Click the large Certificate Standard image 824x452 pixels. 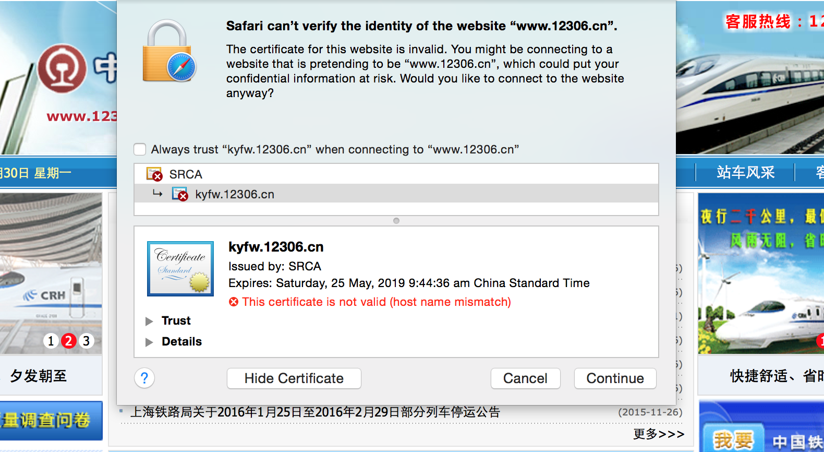click(180, 269)
